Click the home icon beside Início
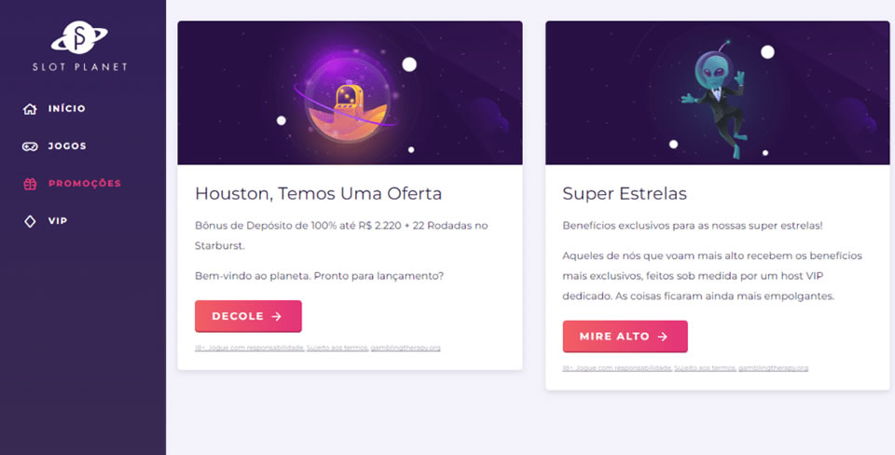 click(30, 108)
